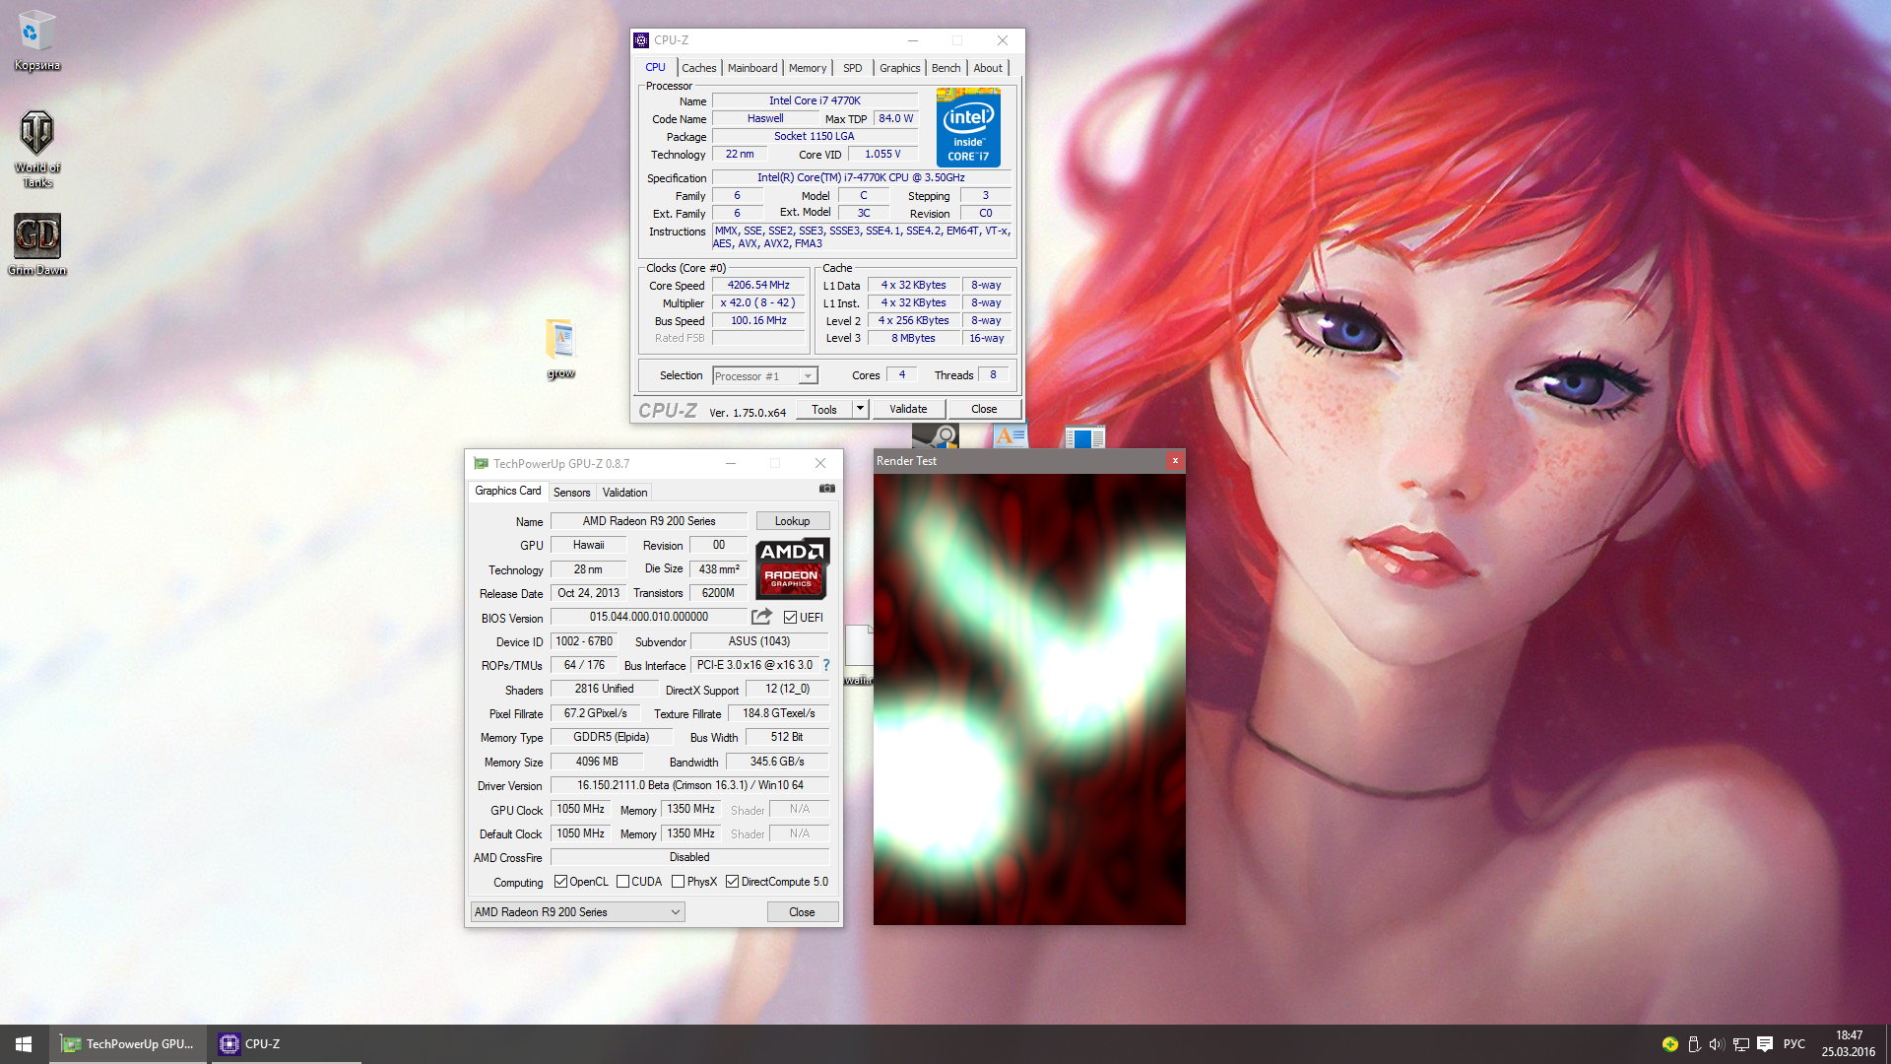1891x1064 pixels.
Task: Enable the CUDA checkbox
Action: pos(622,882)
